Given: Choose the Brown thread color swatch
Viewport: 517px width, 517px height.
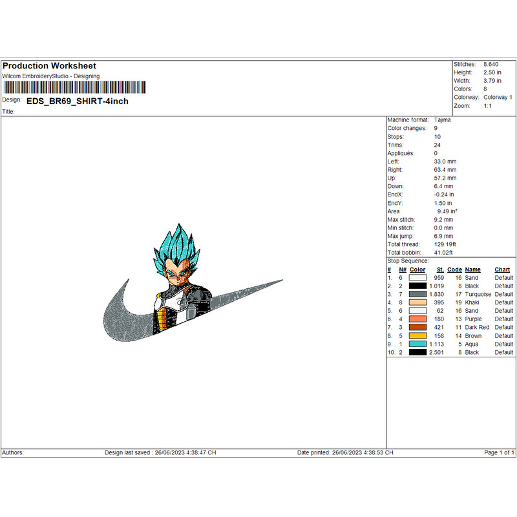Looking at the screenshot, I should click(x=417, y=336).
